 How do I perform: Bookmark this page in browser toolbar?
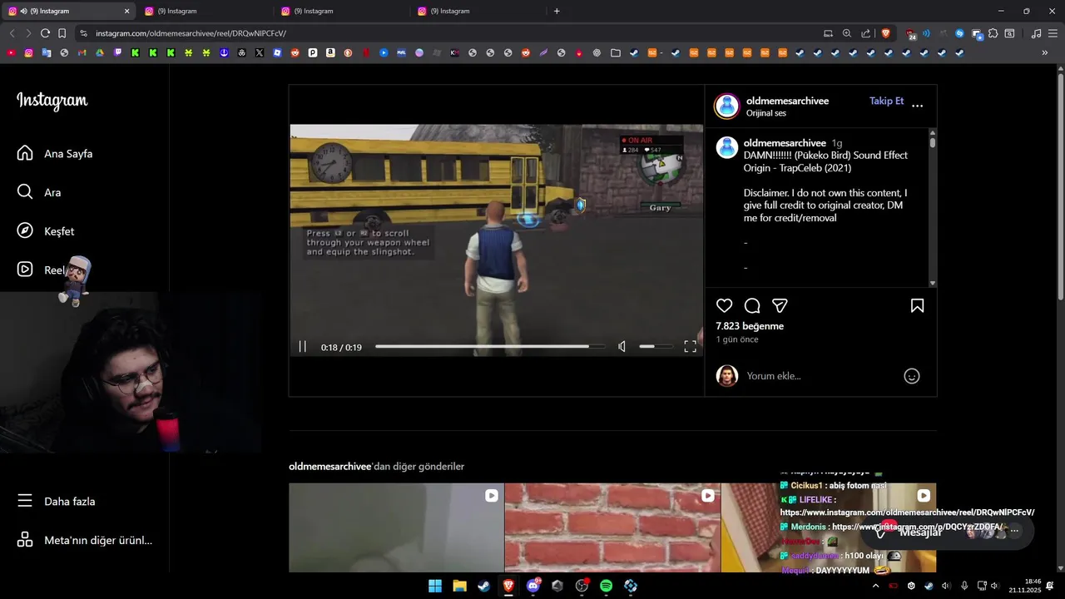click(62, 33)
